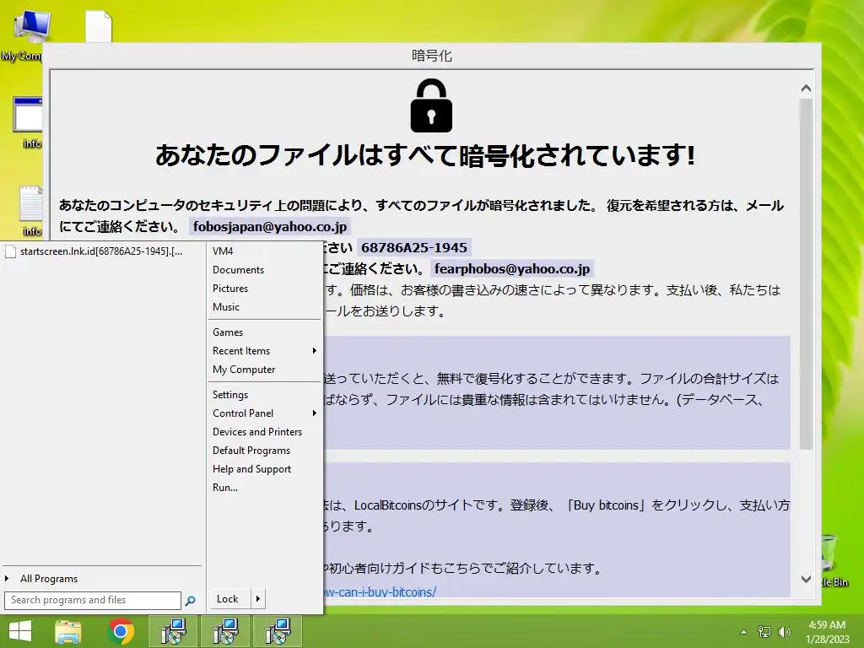This screenshot has width=864, height=648.
Task: Select the info window desktop icon
Action: pyautogui.click(x=28, y=122)
